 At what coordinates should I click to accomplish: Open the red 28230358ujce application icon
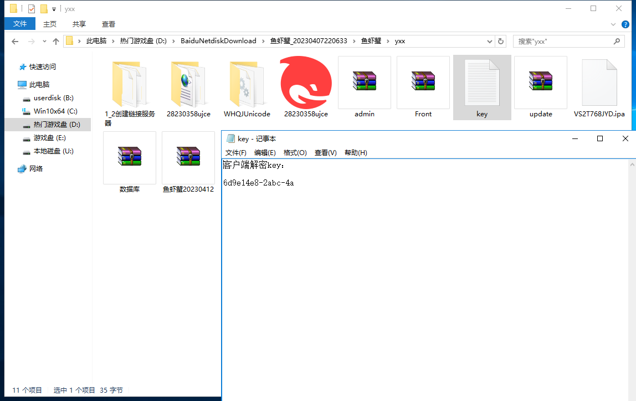[x=305, y=83]
